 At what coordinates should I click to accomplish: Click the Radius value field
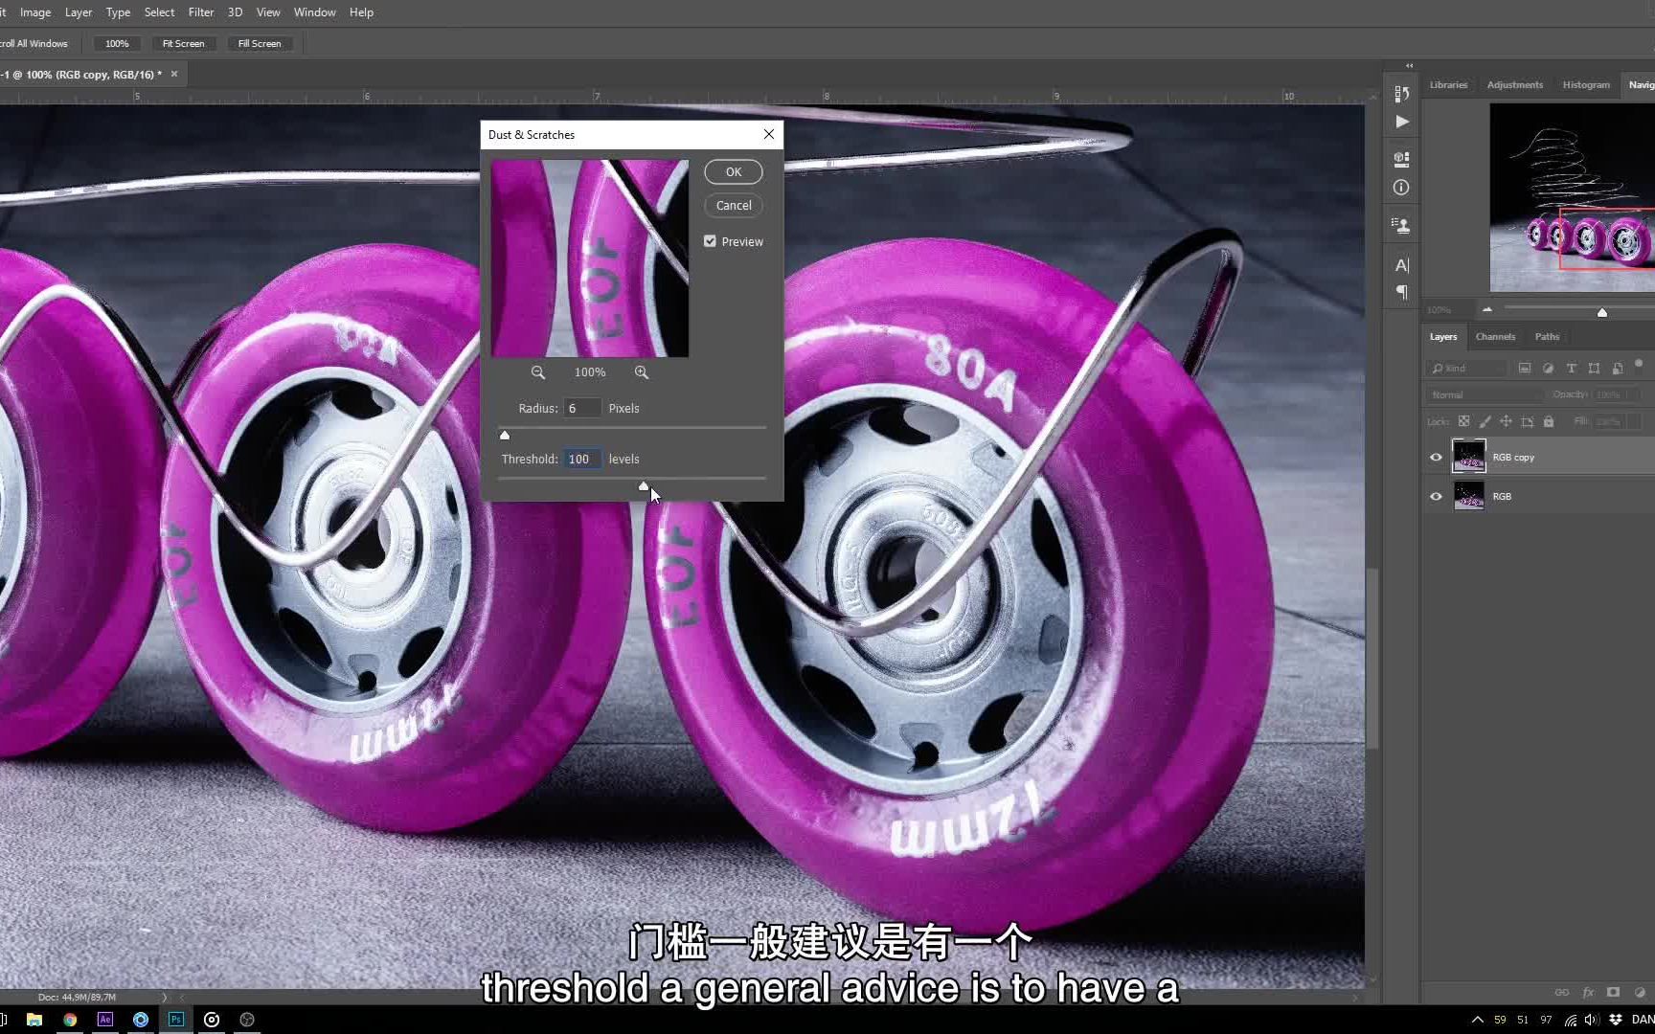[581, 409]
